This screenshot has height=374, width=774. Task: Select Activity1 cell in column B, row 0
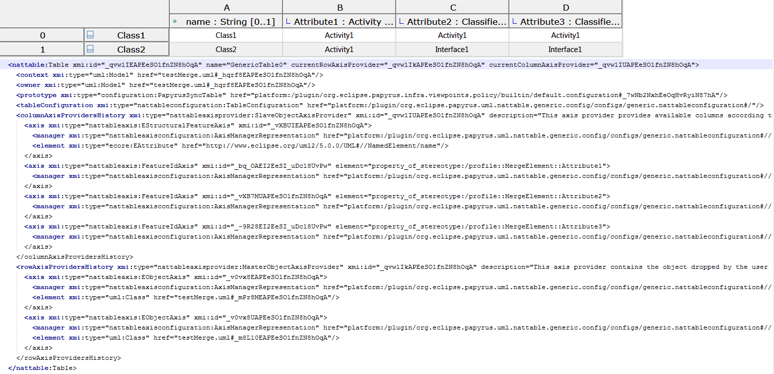pos(339,35)
